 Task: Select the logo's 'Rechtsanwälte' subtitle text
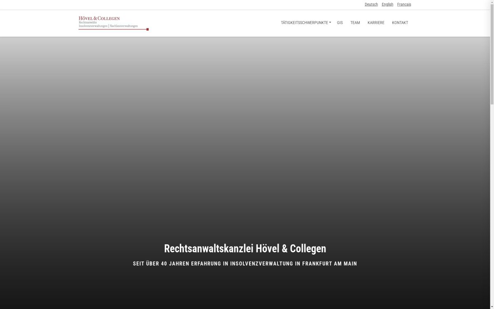coord(88,22)
